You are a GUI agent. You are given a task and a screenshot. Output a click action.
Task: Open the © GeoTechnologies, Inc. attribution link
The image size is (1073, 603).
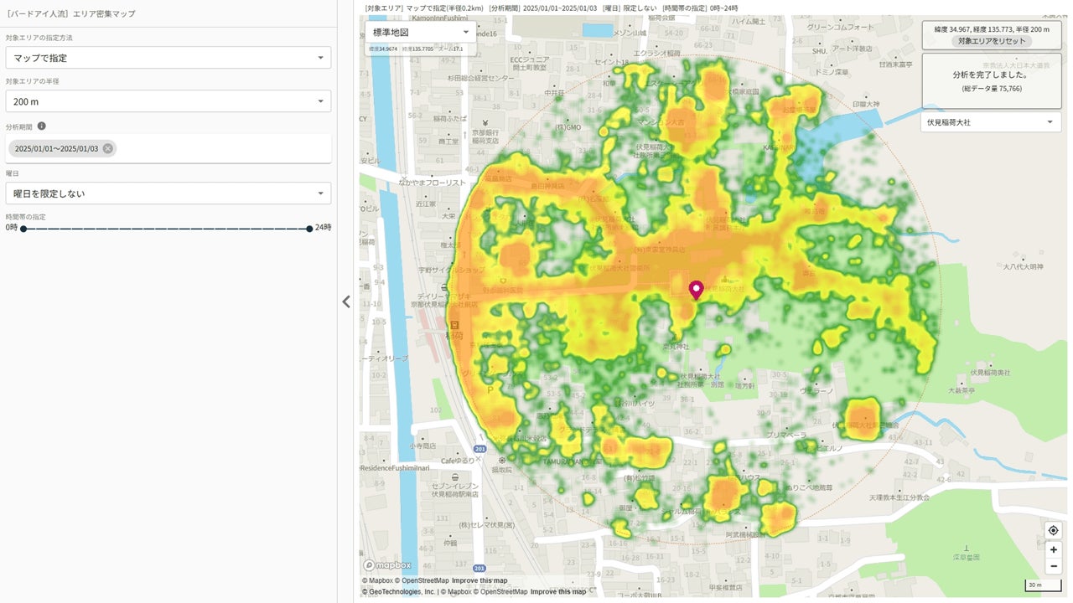[x=398, y=592]
